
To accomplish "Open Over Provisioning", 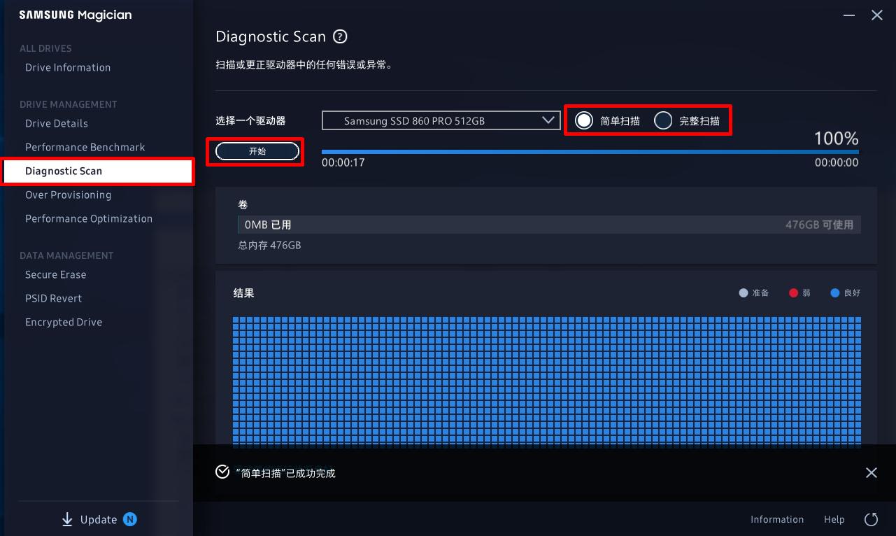I will pyautogui.click(x=68, y=195).
